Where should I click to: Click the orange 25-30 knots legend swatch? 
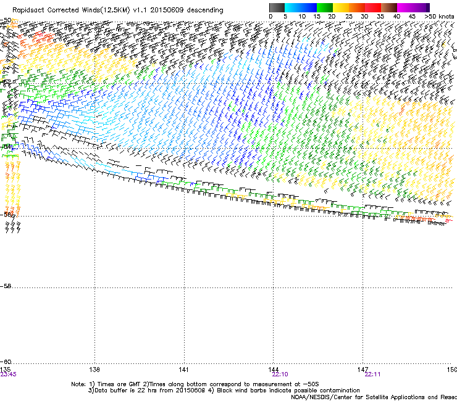357,7
